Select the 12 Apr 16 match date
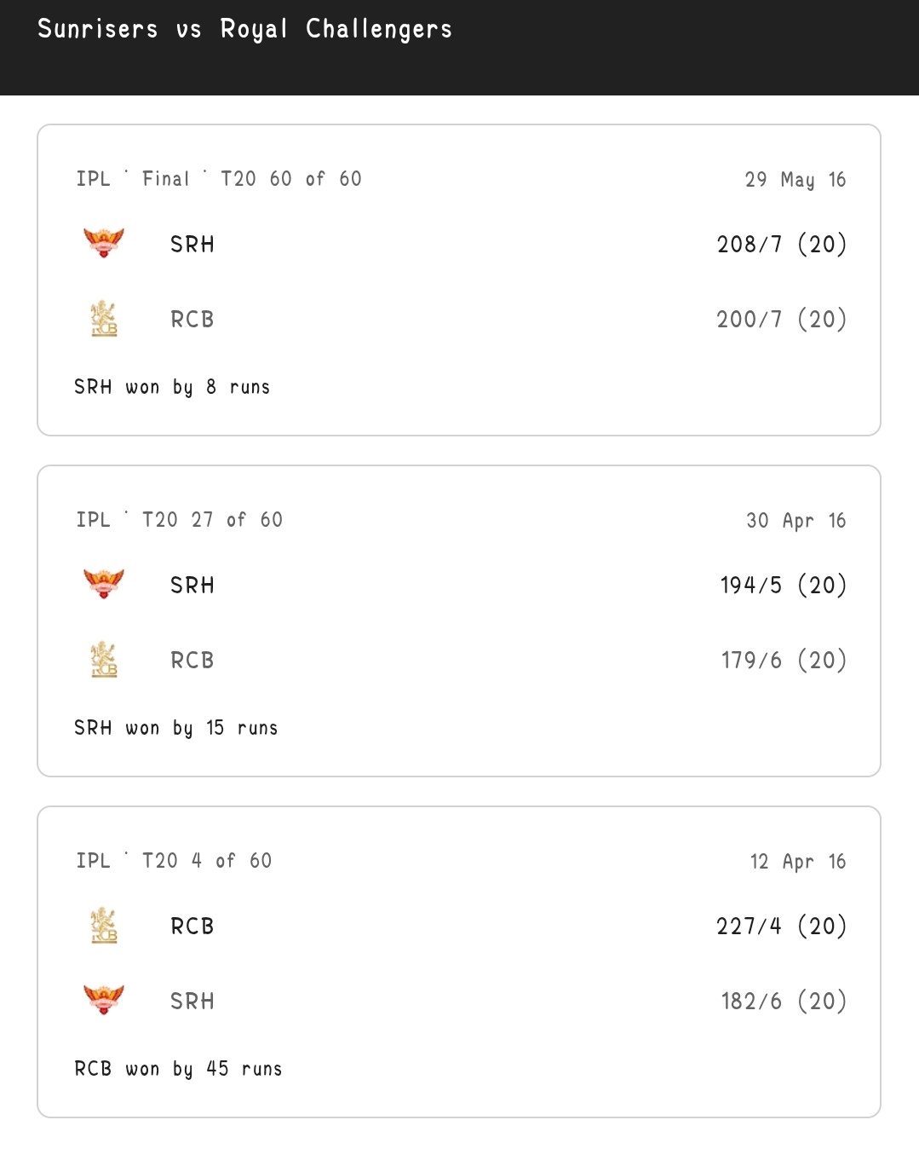919x1149 pixels. point(797,862)
